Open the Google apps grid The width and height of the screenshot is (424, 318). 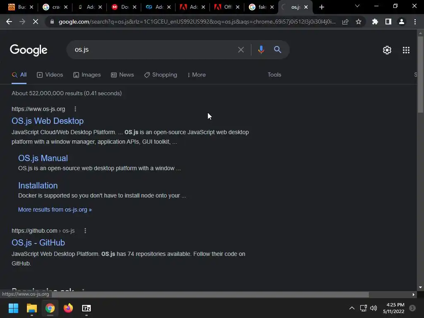[406, 50]
